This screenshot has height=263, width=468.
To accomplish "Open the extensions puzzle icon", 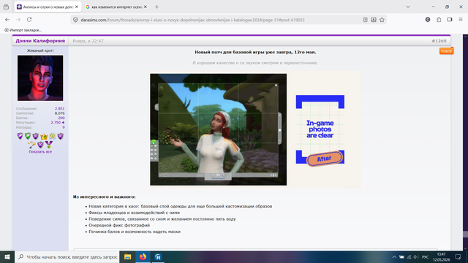I will (439, 20).
